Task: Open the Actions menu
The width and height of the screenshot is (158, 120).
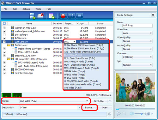Action: tap(26, 9)
